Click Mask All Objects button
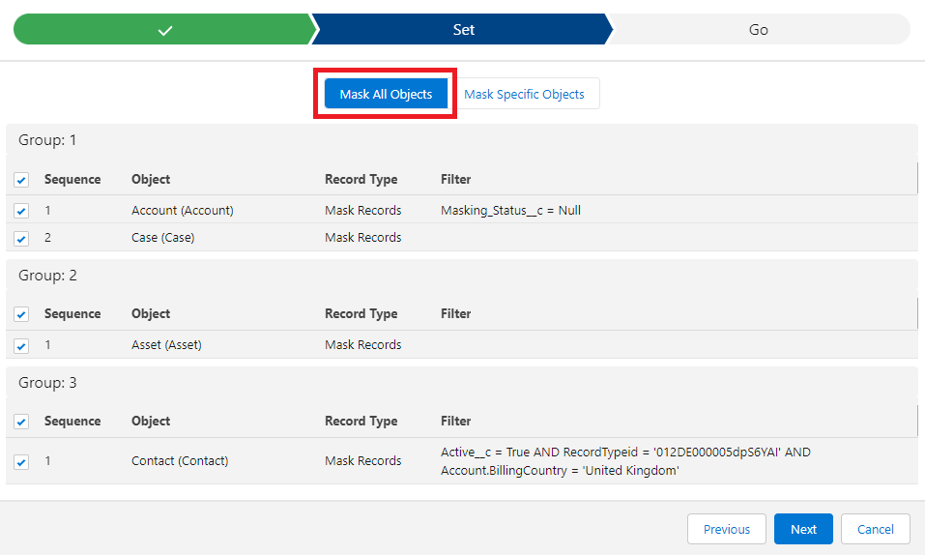Viewport: 925px width, 555px height. pos(386,94)
